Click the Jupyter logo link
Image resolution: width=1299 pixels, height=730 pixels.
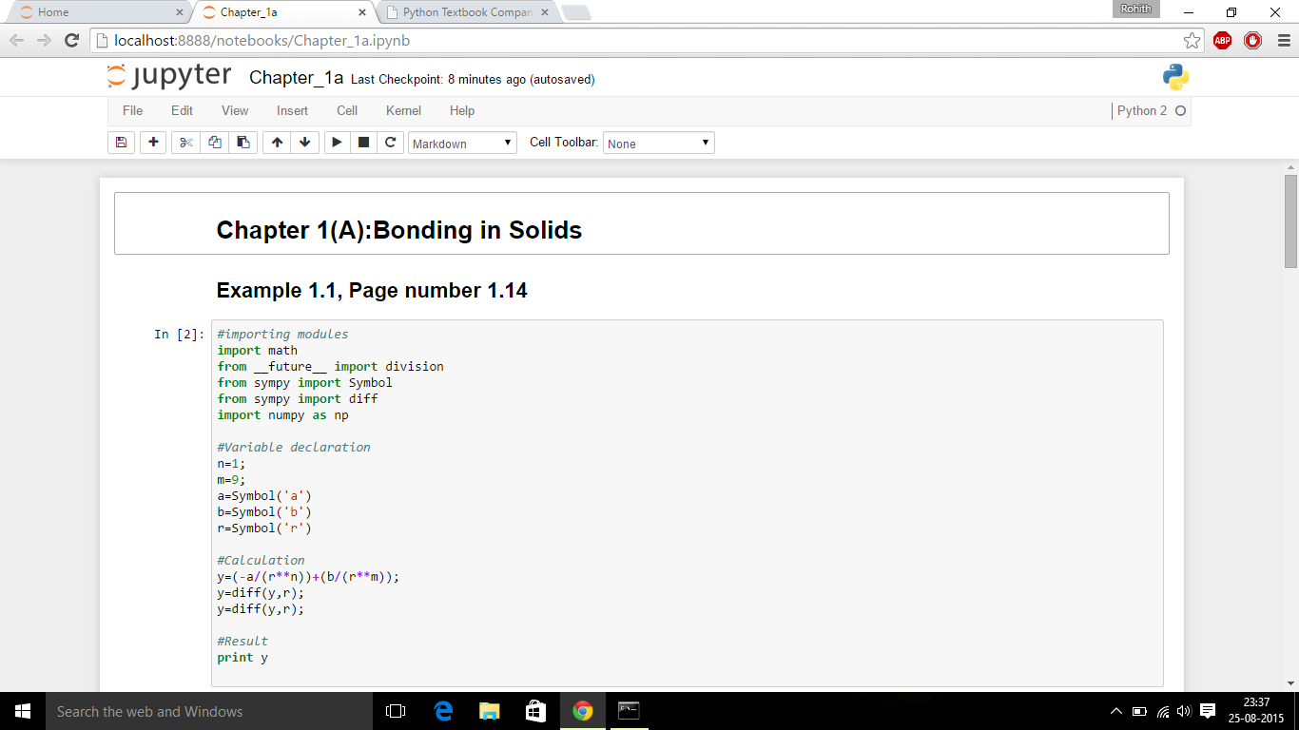(169, 77)
